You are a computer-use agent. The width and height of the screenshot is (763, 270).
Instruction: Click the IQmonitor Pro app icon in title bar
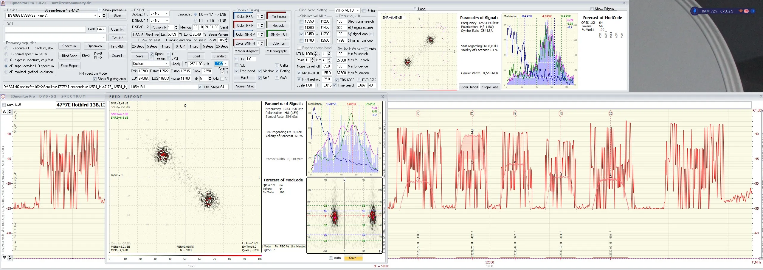(x=3, y=3)
